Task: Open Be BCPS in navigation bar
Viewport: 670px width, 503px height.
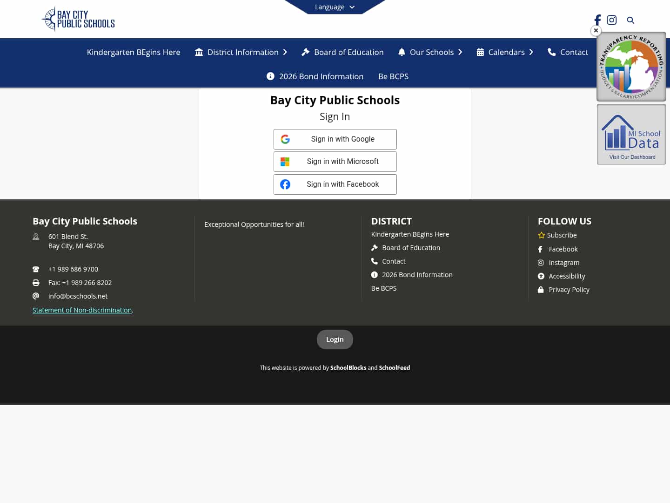Action: click(x=393, y=76)
